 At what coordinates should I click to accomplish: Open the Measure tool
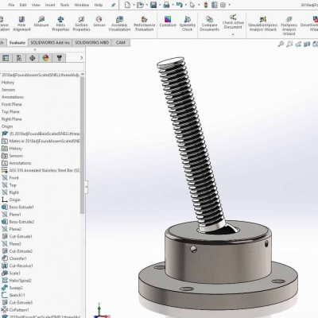click(41, 21)
